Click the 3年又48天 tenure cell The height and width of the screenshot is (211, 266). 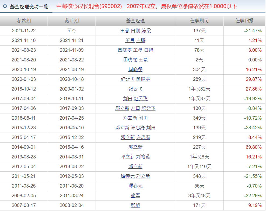coord(199,196)
